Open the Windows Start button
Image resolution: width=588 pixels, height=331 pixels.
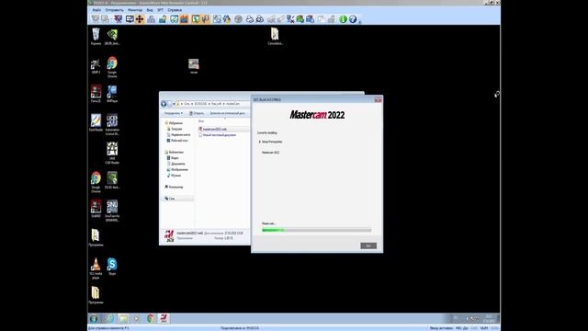coord(94,319)
